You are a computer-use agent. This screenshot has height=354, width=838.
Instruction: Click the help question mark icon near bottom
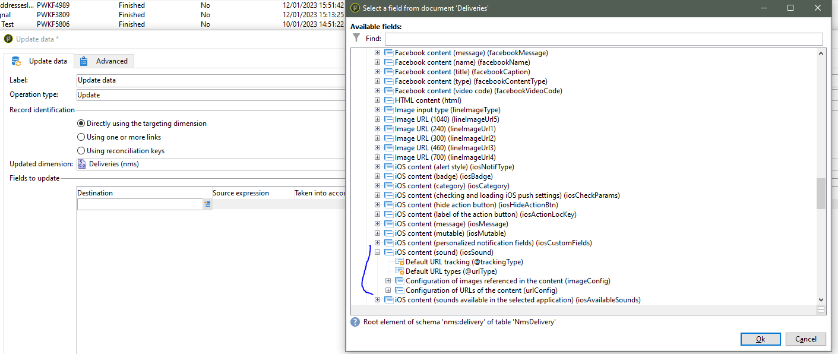point(355,323)
